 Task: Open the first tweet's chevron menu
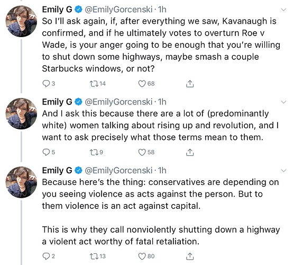point(284,10)
